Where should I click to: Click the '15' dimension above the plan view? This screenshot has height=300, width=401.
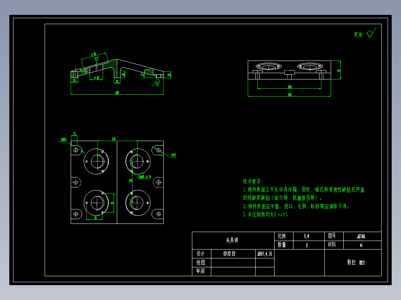tap(74, 134)
